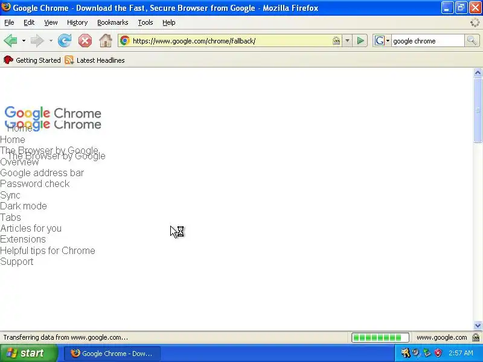The height and width of the screenshot is (362, 483).
Task: Open the Tabs link
Action: point(10,217)
